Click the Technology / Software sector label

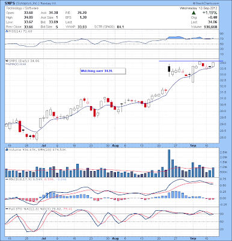coord(22,8)
